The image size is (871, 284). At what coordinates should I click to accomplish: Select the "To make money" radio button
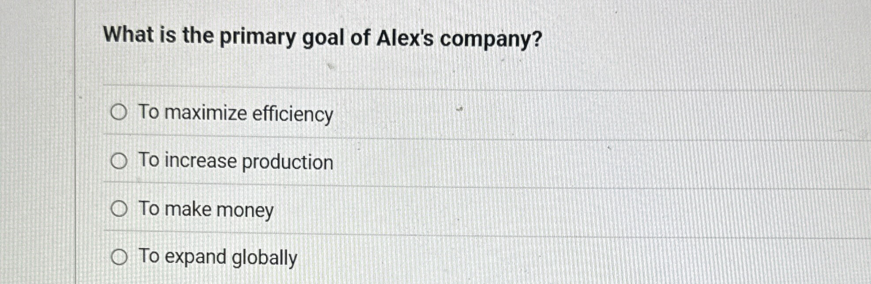pyautogui.click(x=120, y=210)
